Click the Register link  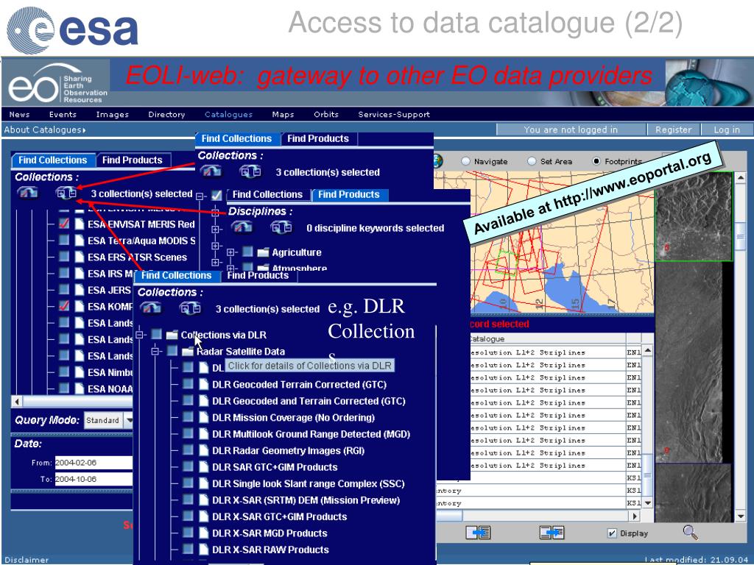673,130
